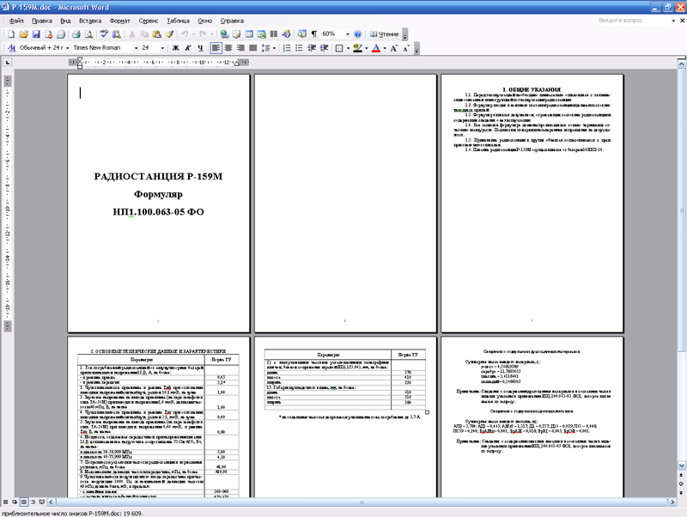Viewport: 687px width, 517px height.
Task: Open the Таблица menu
Action: click(x=178, y=19)
